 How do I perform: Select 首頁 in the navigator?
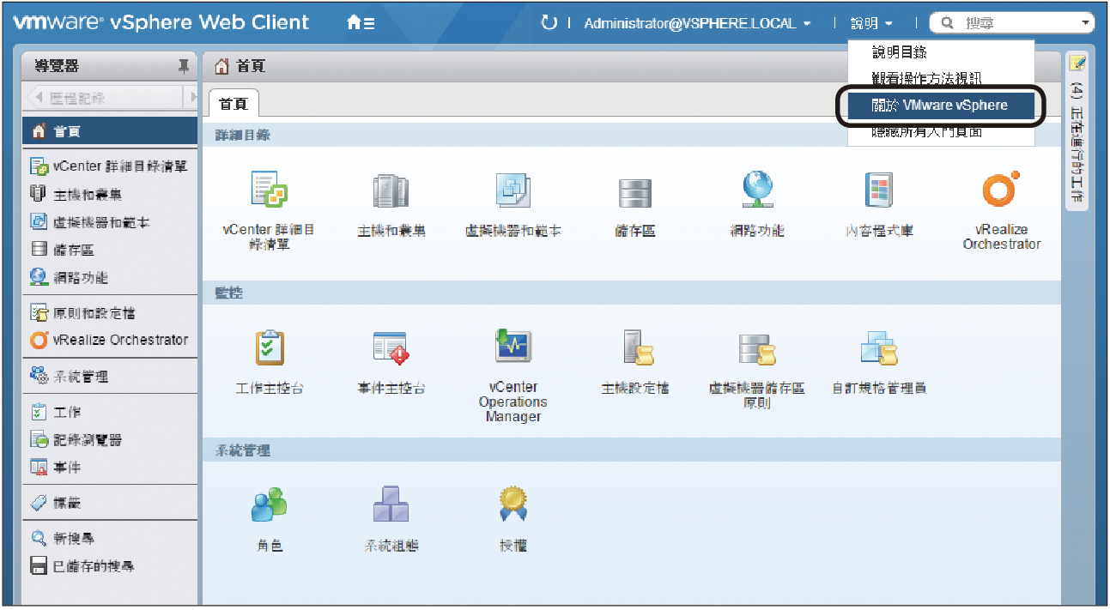111,131
